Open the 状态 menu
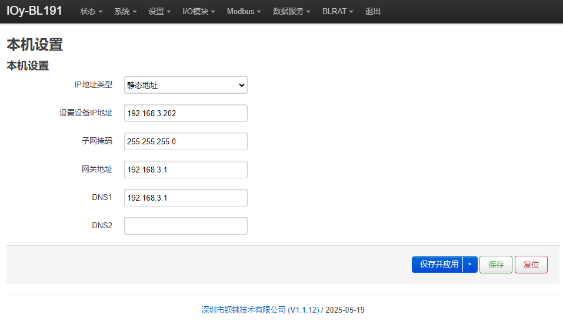 [91, 12]
